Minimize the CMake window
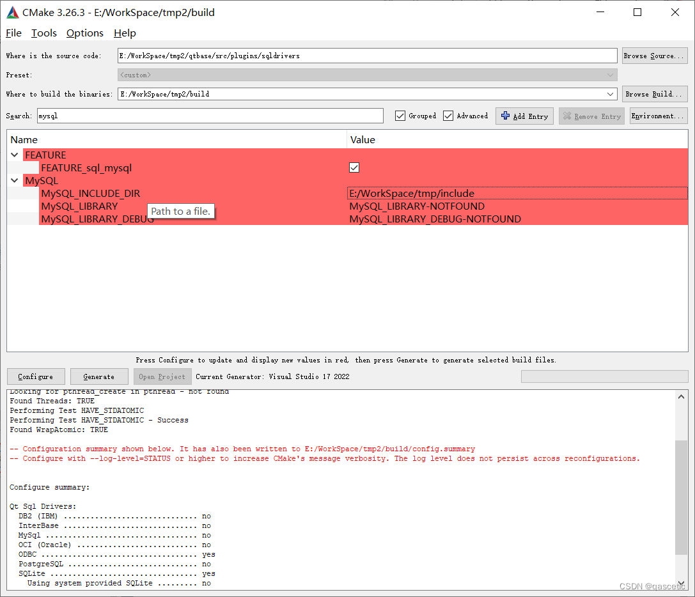The width and height of the screenshot is (695, 597). [x=600, y=12]
